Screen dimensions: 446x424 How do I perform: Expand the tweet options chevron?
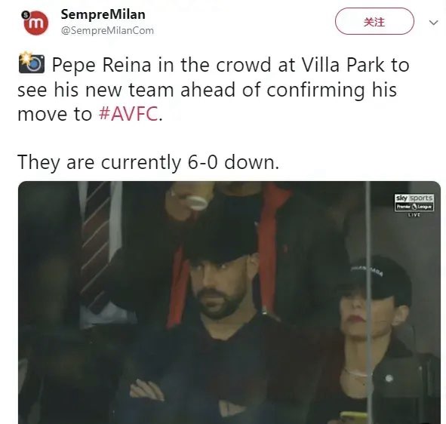coord(433,23)
